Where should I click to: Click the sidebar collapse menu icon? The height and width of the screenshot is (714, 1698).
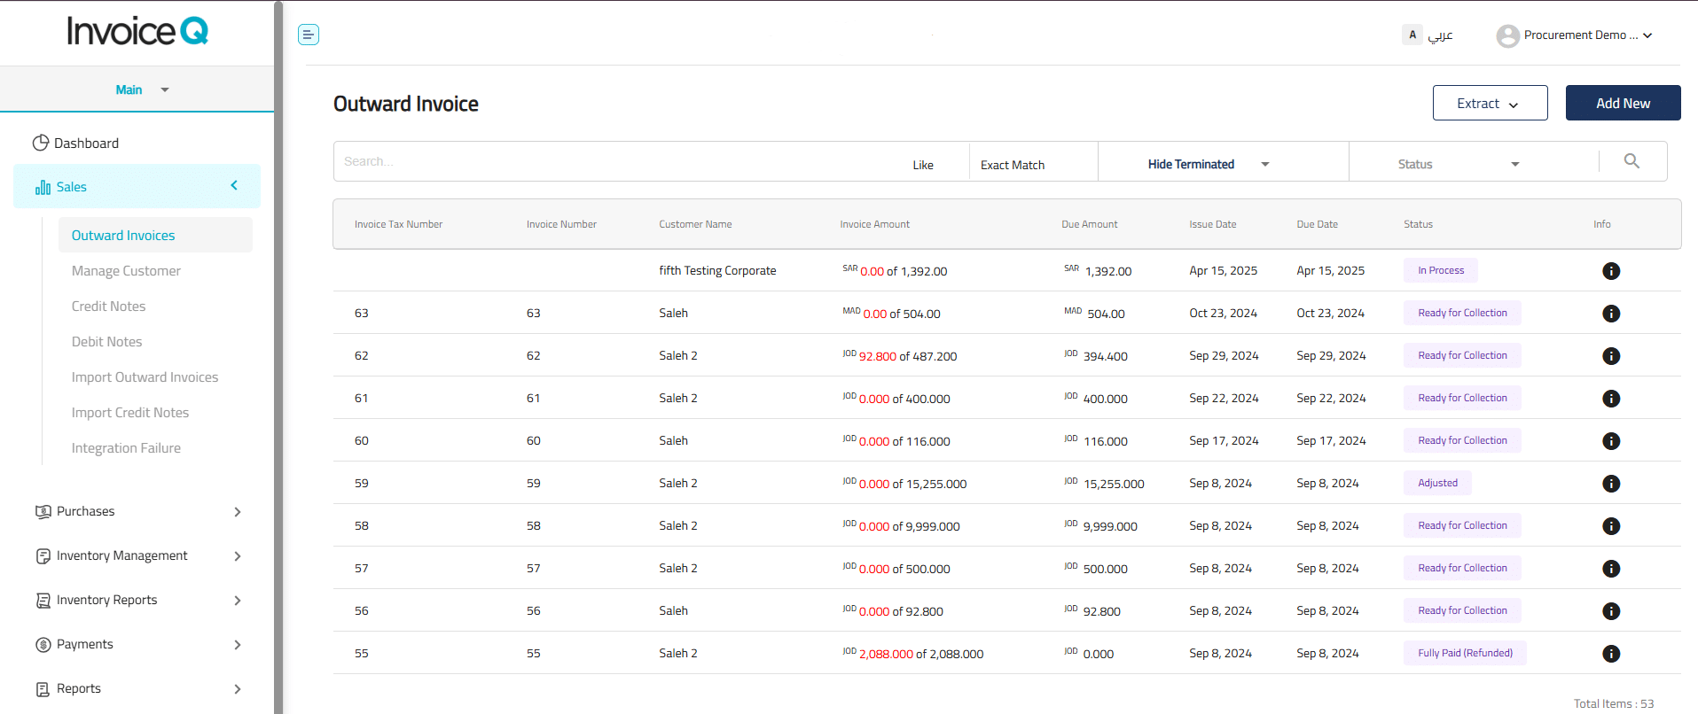(309, 35)
